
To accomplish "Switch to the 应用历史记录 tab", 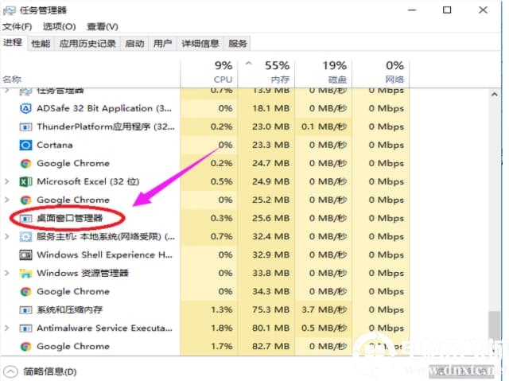I will [x=87, y=44].
